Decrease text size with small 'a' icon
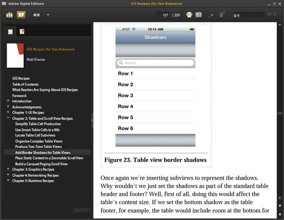The width and height of the screenshot is (284, 220). click(x=212, y=15)
